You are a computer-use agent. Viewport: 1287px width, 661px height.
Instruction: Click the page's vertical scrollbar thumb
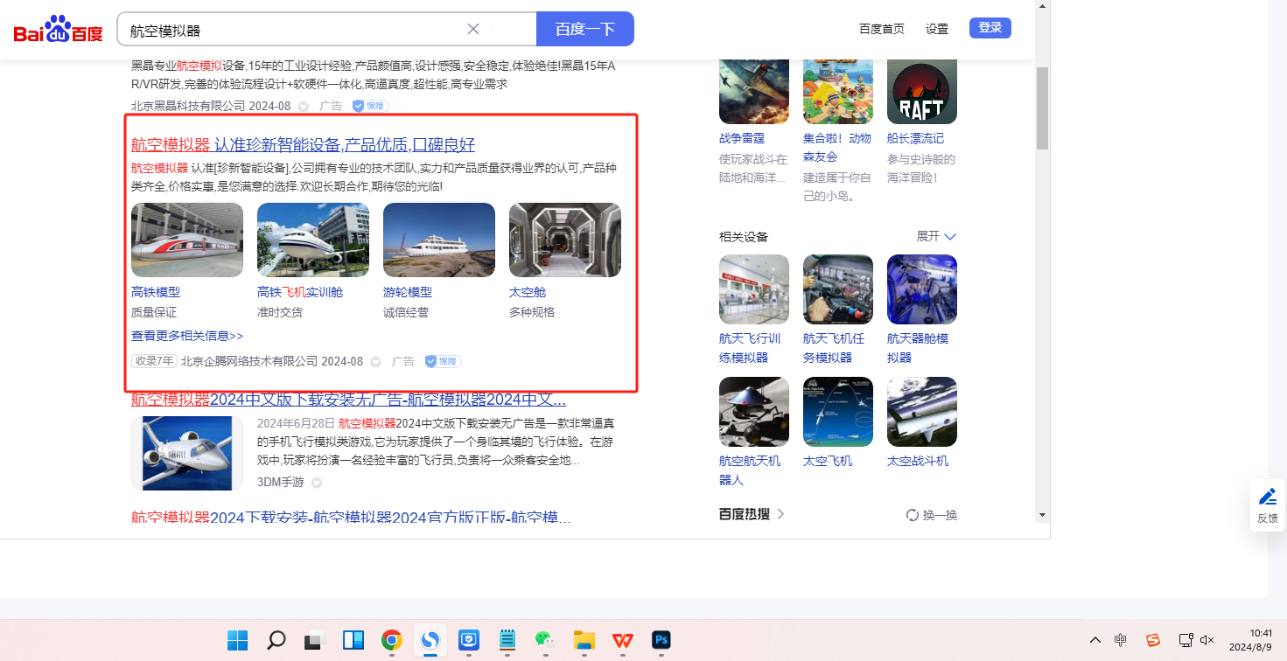click(x=1041, y=108)
